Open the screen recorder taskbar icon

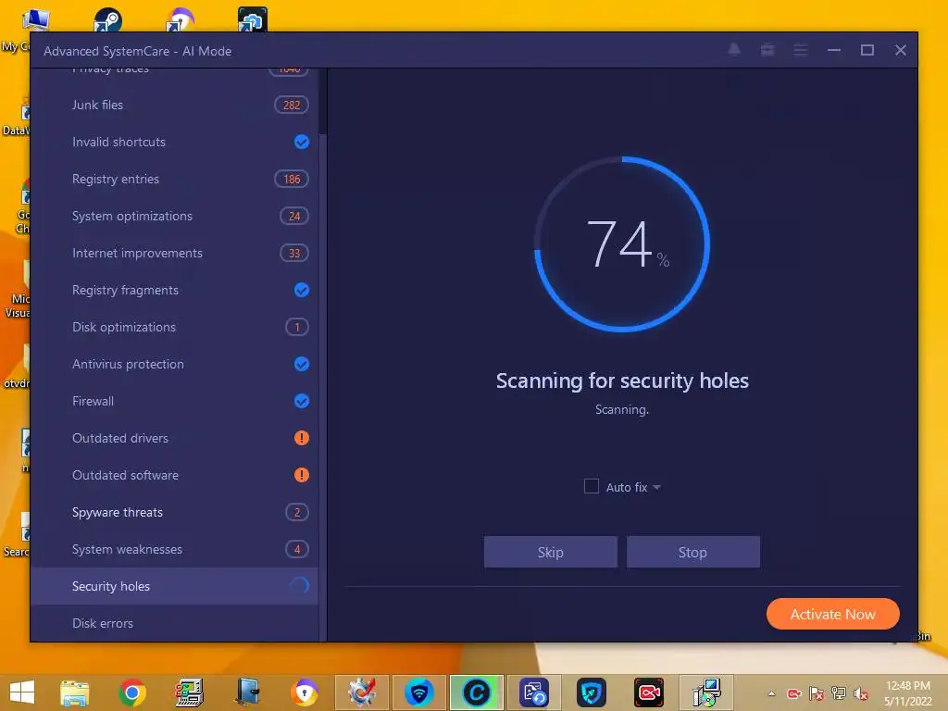(x=649, y=692)
